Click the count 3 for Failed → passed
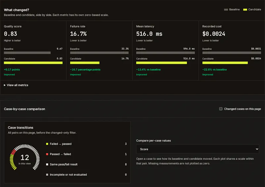Image resolution: width=265 pixels, height=187 pixels. [126, 144]
